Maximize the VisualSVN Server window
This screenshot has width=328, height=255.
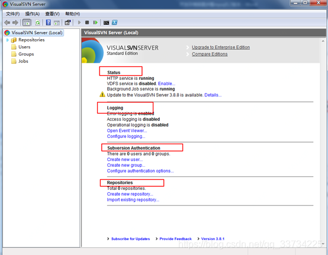305,3
